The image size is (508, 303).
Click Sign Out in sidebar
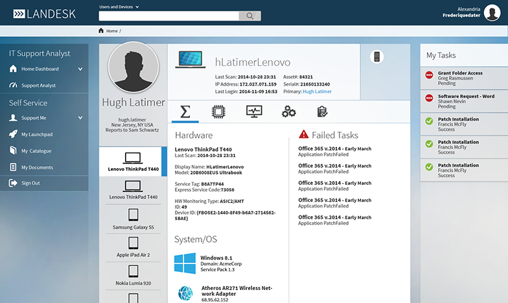point(30,183)
